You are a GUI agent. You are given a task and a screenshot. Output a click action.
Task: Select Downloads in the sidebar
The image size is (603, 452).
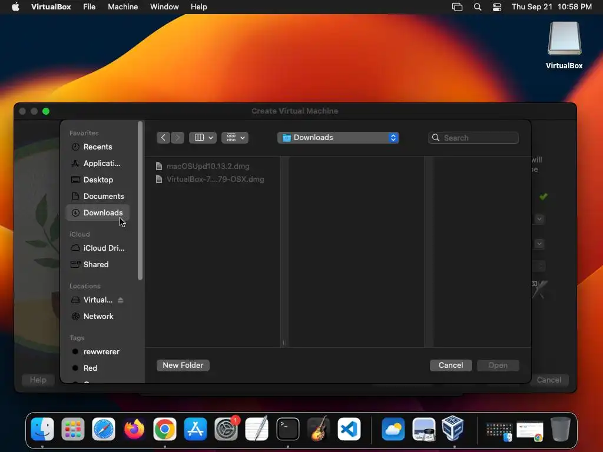click(98, 212)
